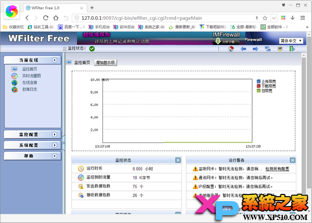
Task: Click the blue forward arrow in WFilter toolbar
Action: [x=255, y=49]
